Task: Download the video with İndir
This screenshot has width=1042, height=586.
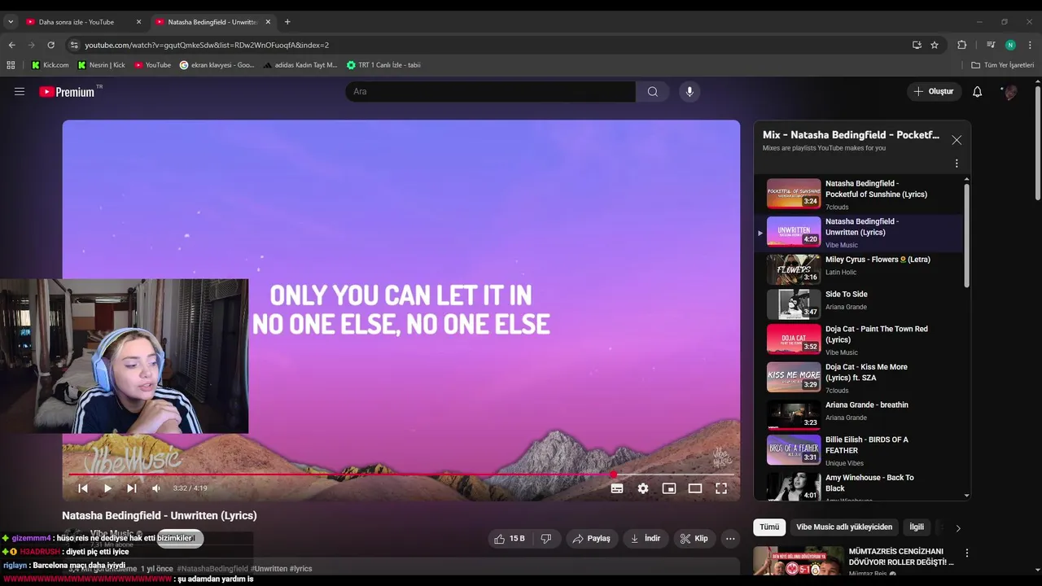Action: coord(646,539)
